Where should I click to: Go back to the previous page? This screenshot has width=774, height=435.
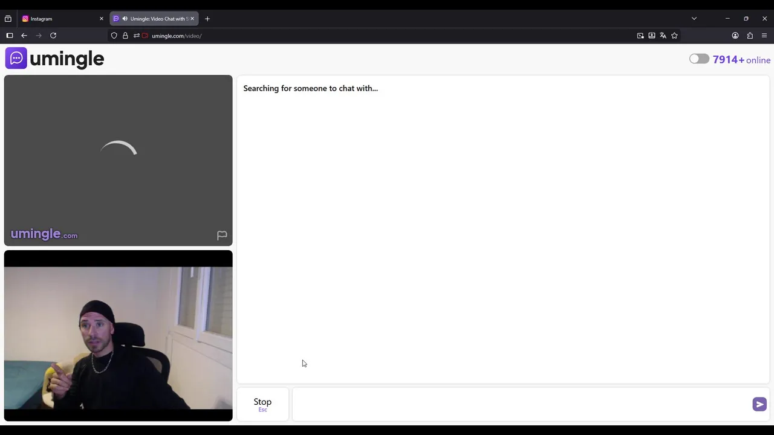point(24,36)
